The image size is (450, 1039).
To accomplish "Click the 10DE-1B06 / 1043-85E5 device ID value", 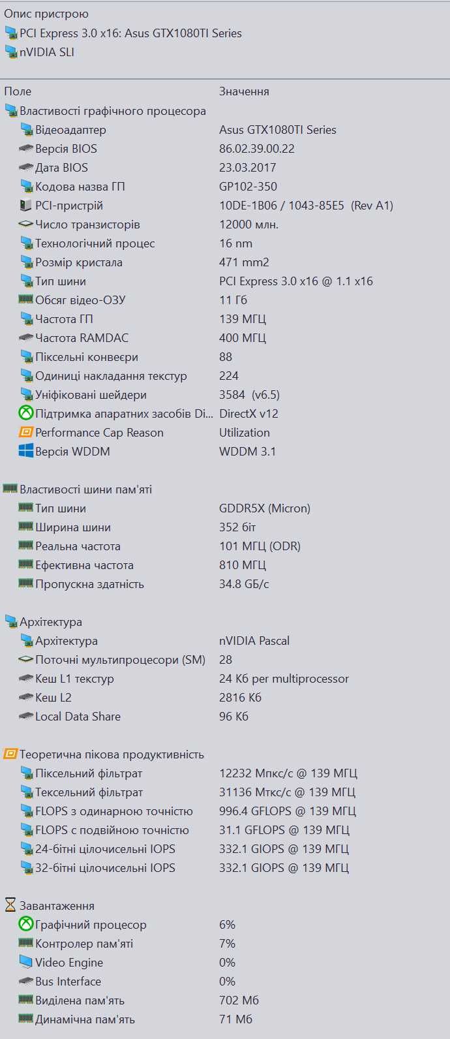I will coord(307,206).
